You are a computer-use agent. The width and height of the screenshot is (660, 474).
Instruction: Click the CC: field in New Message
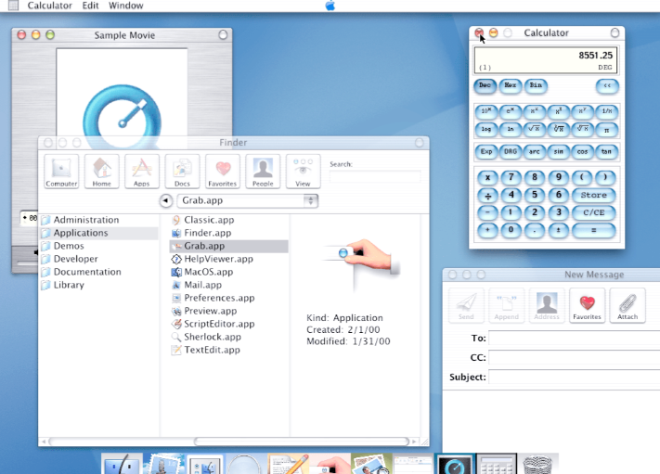pyautogui.click(x=574, y=357)
